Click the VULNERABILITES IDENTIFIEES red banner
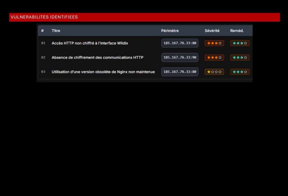This screenshot has height=196, width=288. (x=145, y=17)
